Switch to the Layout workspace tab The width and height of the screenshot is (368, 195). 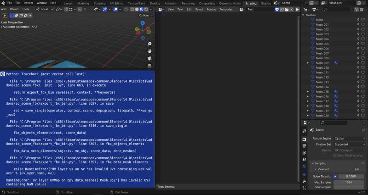click(68, 4)
